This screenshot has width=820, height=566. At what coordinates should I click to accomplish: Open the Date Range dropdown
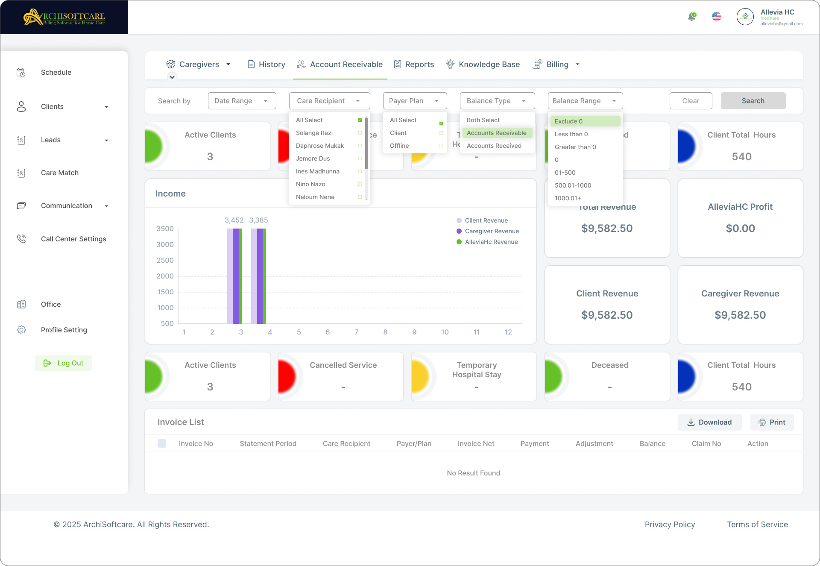pyautogui.click(x=242, y=101)
